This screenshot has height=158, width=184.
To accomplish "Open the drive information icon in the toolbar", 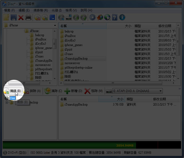I will click(69, 18).
